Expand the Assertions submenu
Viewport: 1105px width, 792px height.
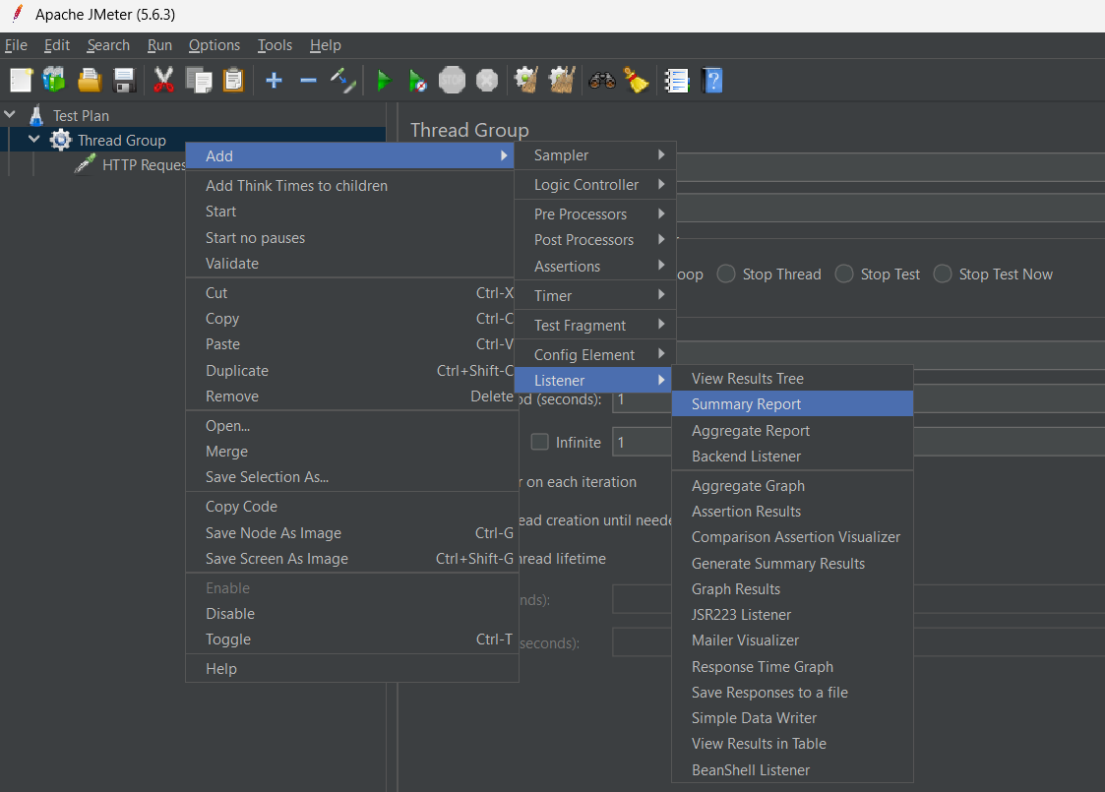[595, 267]
